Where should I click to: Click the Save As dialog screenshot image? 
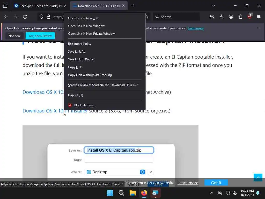(x=110, y=152)
